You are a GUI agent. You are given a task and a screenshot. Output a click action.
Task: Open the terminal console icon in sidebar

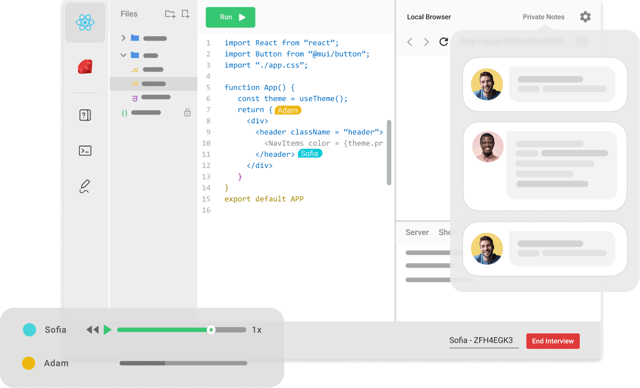coord(85,150)
